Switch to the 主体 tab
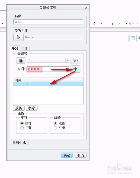Screen dimensions: 140x178 pyautogui.click(x=24, y=48)
